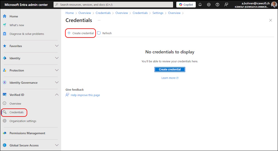Close the Credentials pane
Viewport: 278px width, 151px height.
coord(270,20)
